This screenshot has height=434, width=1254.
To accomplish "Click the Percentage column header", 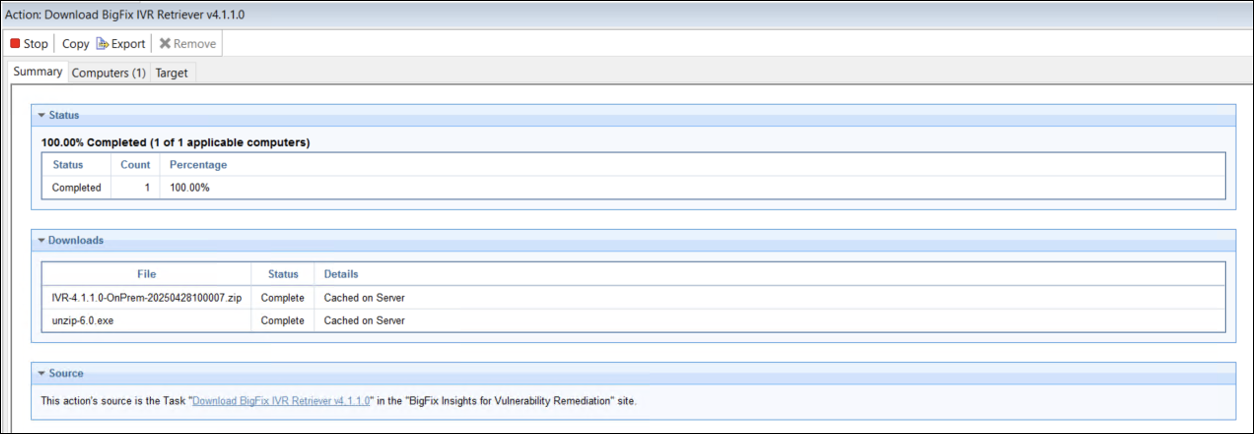I will 198,165.
